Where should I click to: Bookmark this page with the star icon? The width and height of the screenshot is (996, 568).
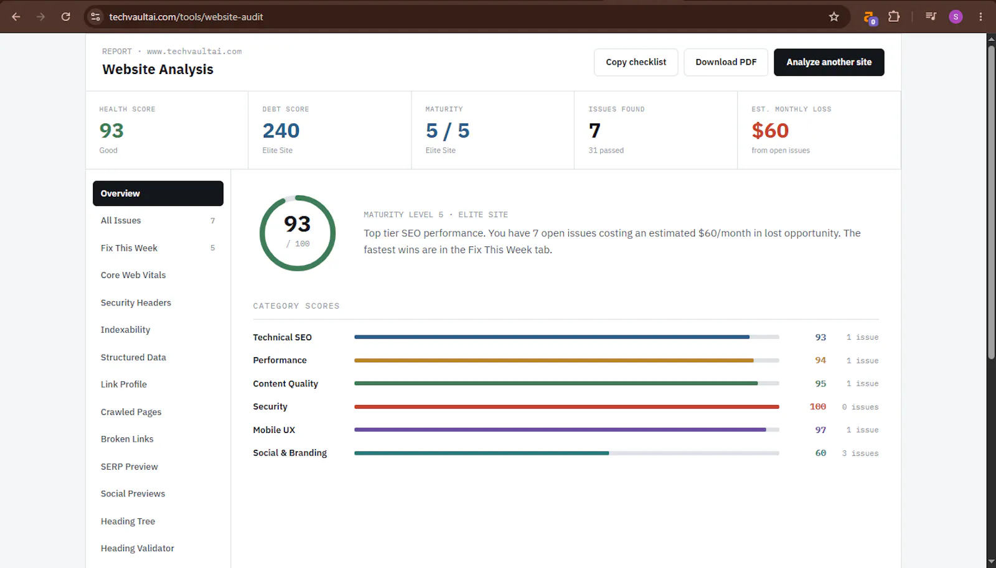point(834,17)
